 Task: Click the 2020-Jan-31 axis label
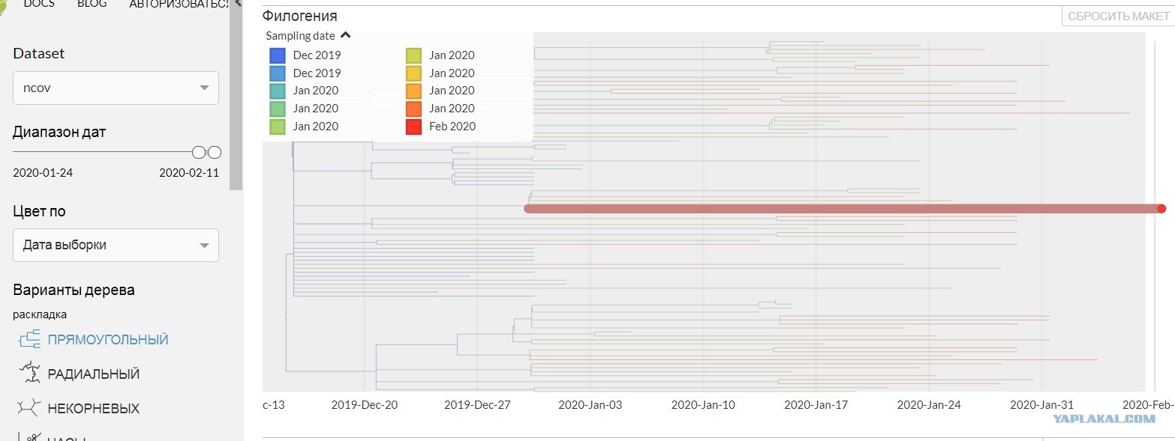coord(1042,405)
